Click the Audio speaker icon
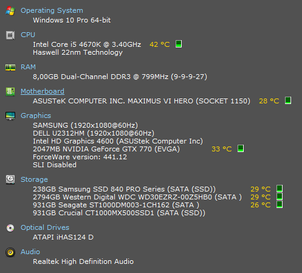The width and height of the screenshot is (302, 273). [10, 252]
